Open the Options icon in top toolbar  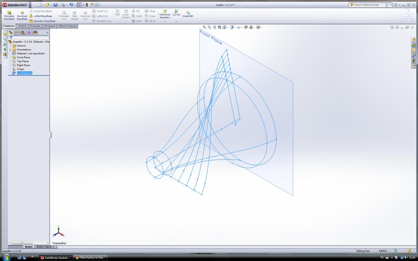coord(97,5)
